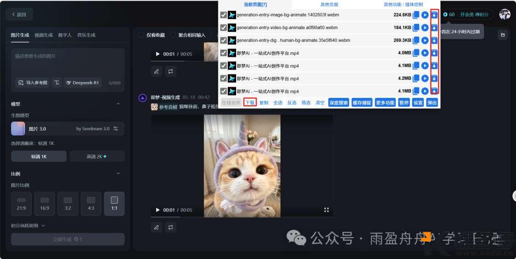Collapse the 比例 section
This screenshot has height=259, width=516.
[x=118, y=174]
